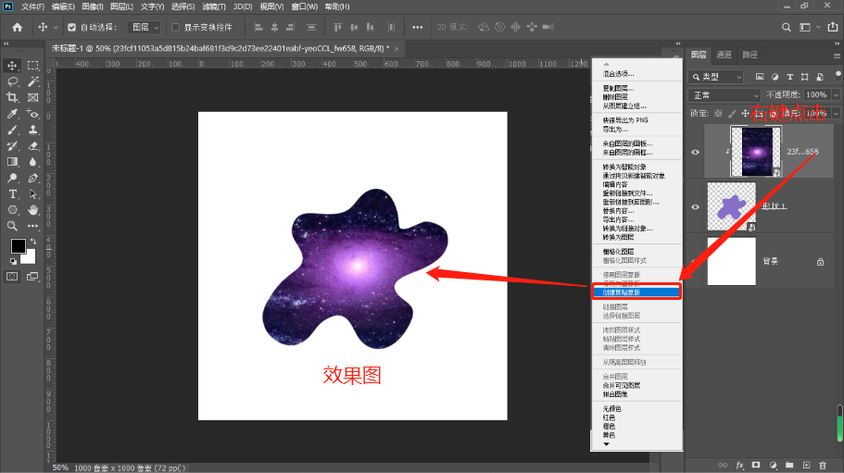Click the layer style fx icon

click(740, 465)
